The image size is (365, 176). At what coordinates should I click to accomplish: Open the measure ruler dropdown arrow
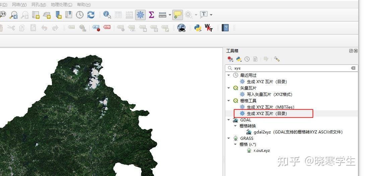pyautogui.click(x=170, y=15)
